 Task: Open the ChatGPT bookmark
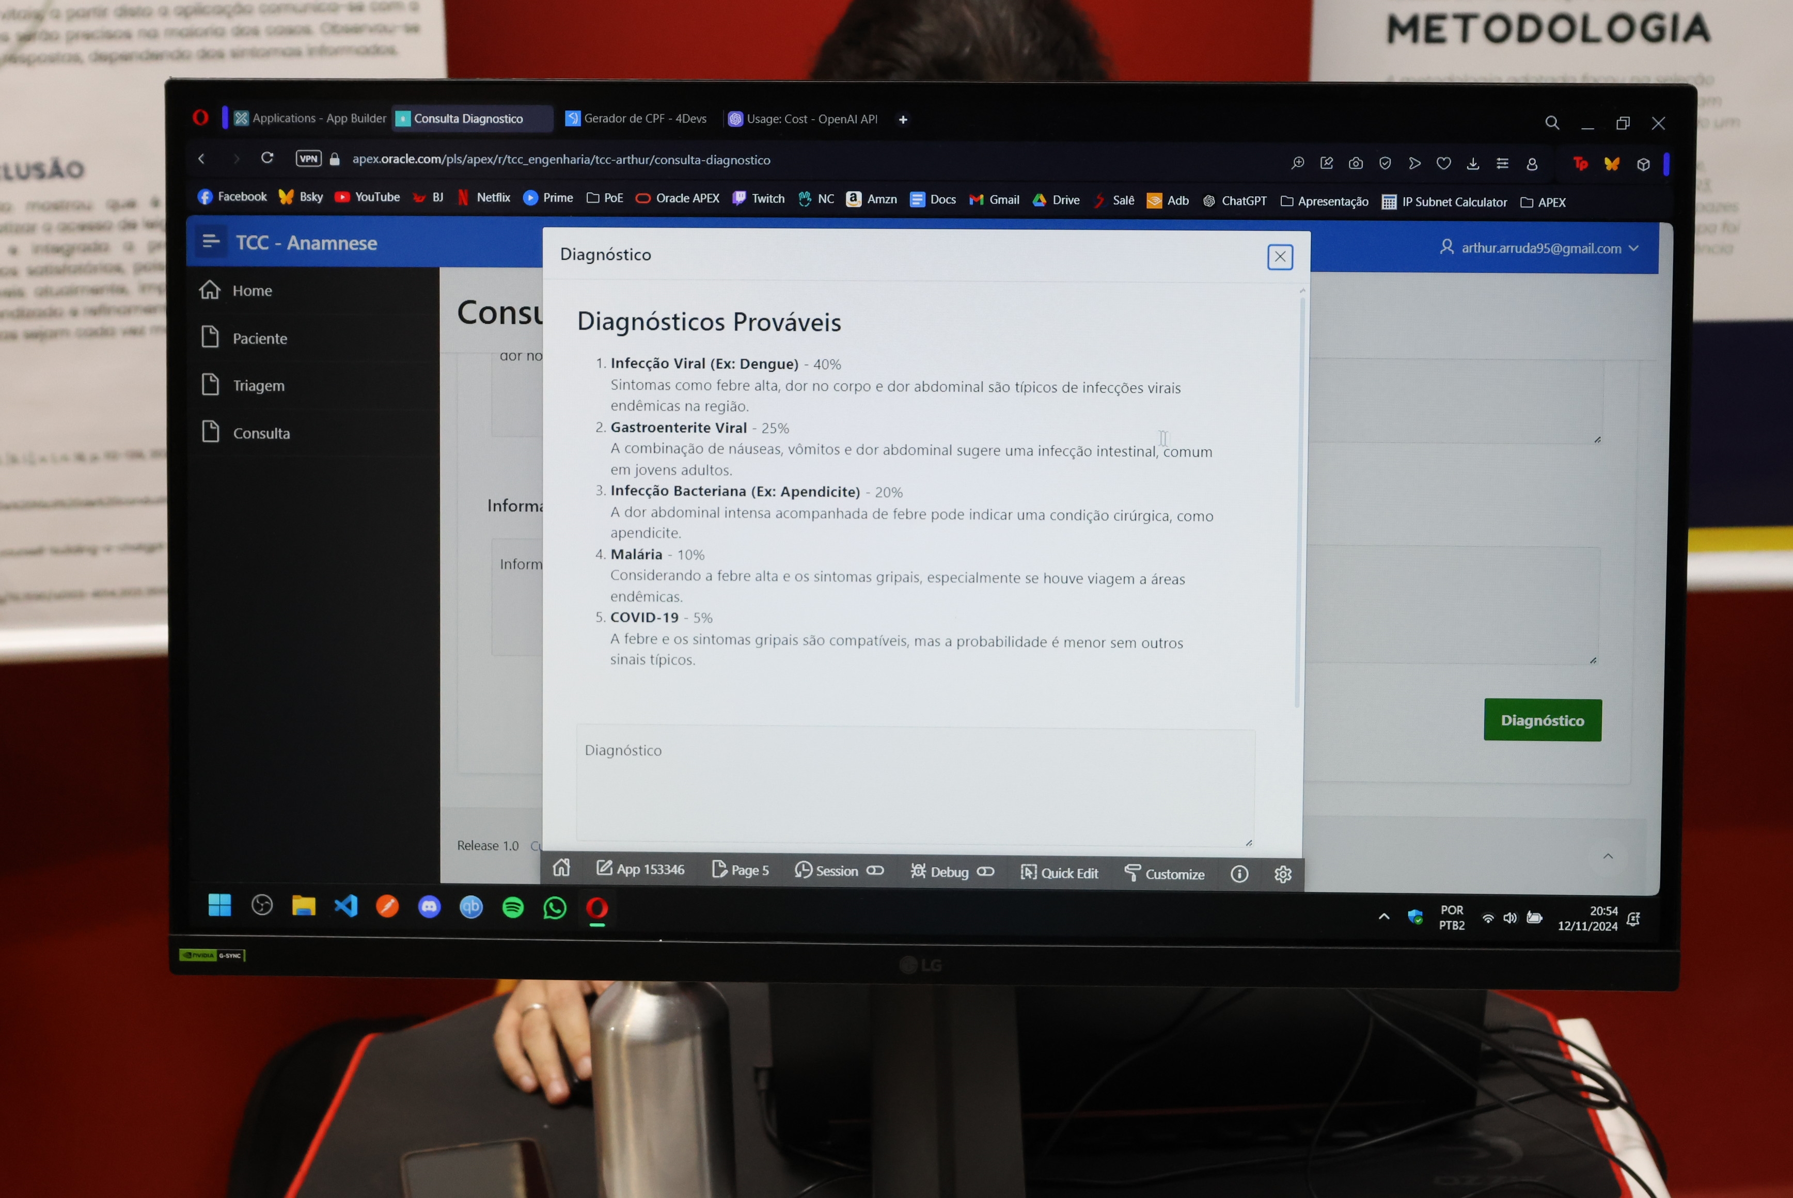point(1235,201)
